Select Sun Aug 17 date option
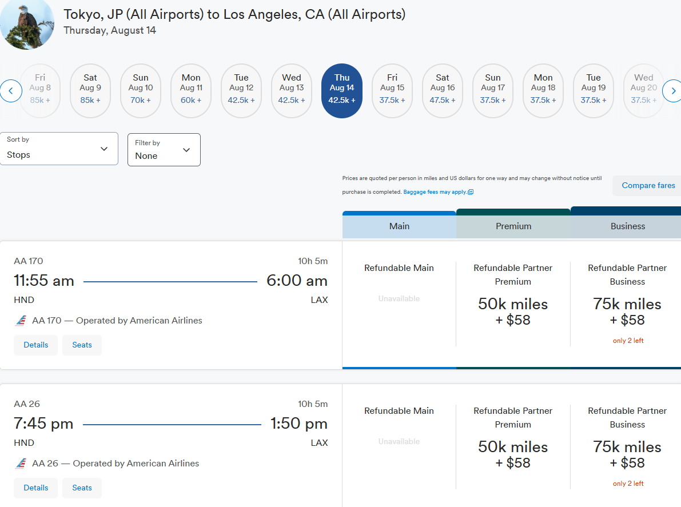The width and height of the screenshot is (681, 507). click(493, 91)
